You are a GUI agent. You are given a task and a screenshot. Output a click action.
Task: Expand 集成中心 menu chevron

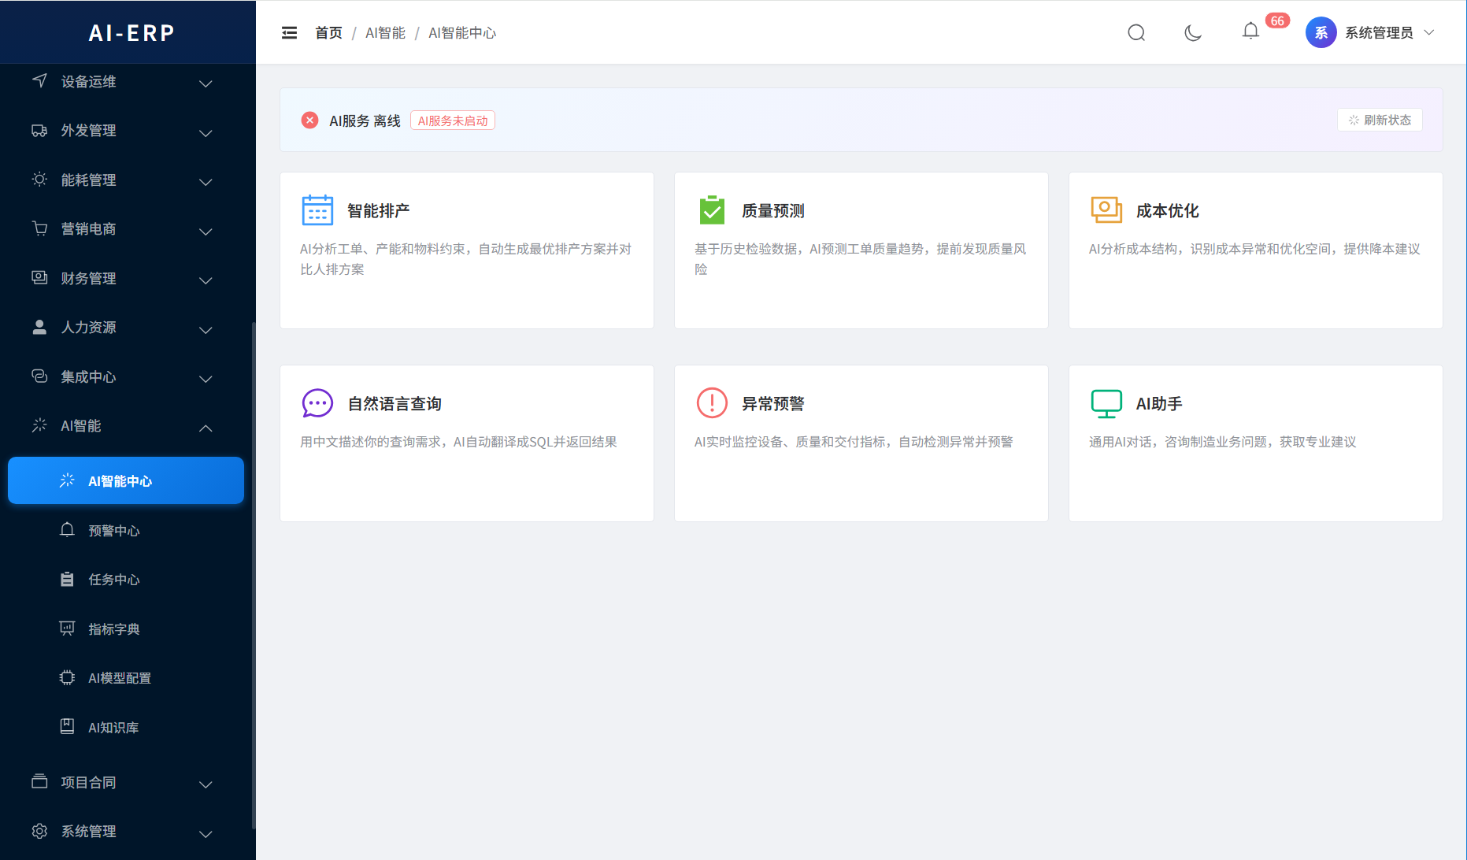point(206,379)
